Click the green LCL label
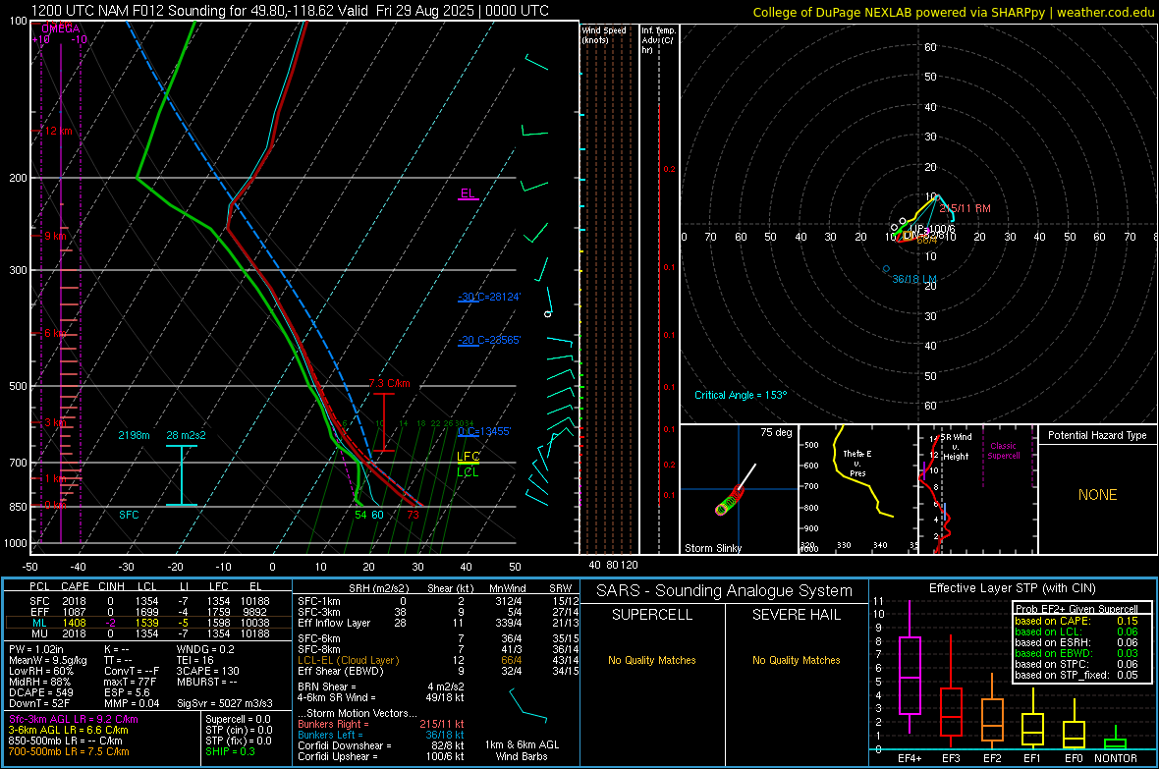 pyautogui.click(x=468, y=471)
